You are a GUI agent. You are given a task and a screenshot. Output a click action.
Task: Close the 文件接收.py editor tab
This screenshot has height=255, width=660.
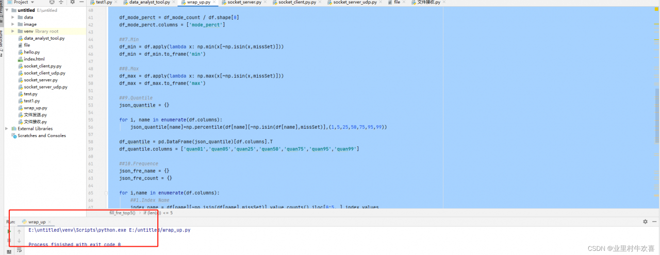[444, 3]
